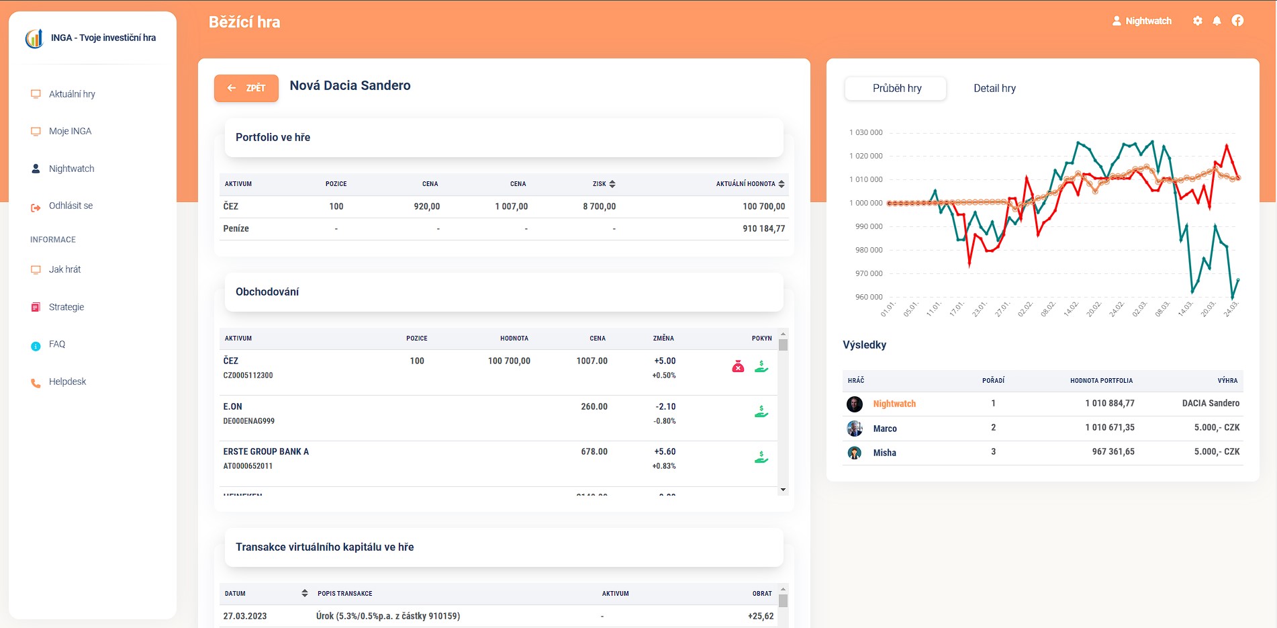Click Marco name in results table
This screenshot has height=628, width=1277.
coord(885,429)
